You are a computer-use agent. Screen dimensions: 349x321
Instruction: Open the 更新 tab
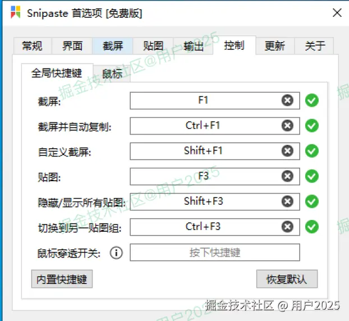pyautogui.click(x=275, y=46)
